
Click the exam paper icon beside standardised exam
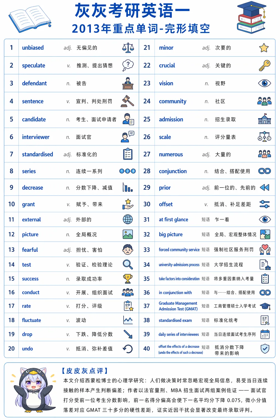265,320
